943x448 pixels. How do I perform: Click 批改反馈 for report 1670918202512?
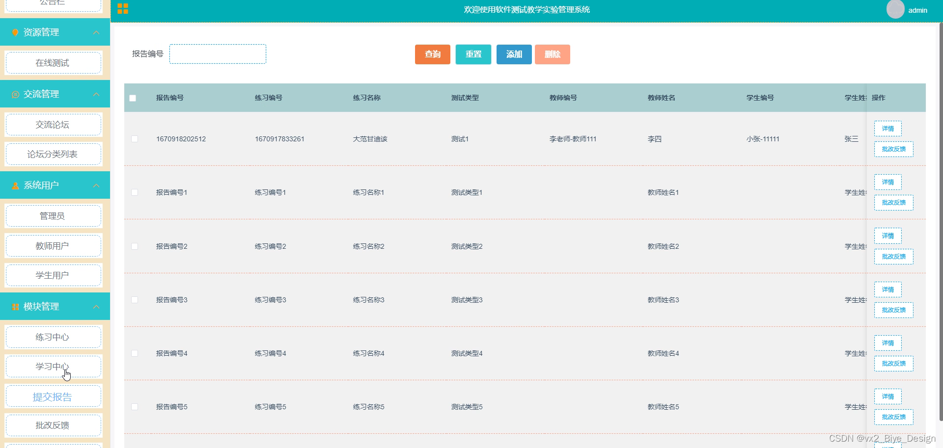click(894, 149)
